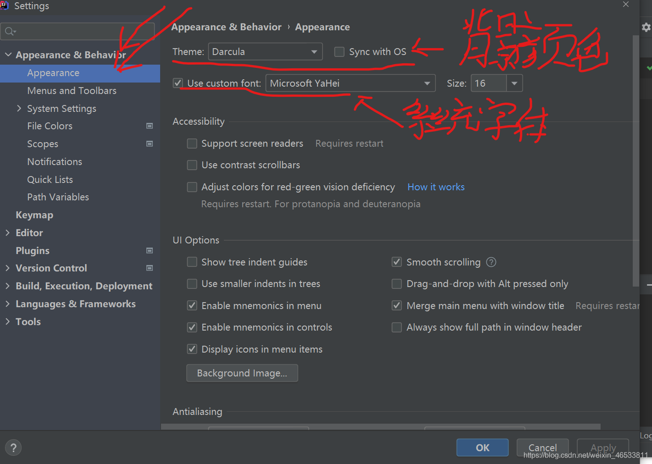Uncheck Enable mnemonics in menu
Viewport: 652px width, 464px height.
(192, 305)
